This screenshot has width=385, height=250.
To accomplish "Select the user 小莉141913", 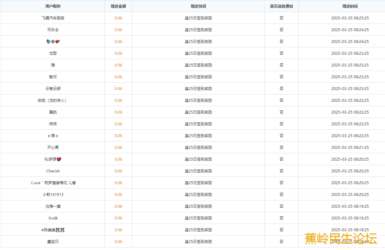I will click(x=53, y=195).
